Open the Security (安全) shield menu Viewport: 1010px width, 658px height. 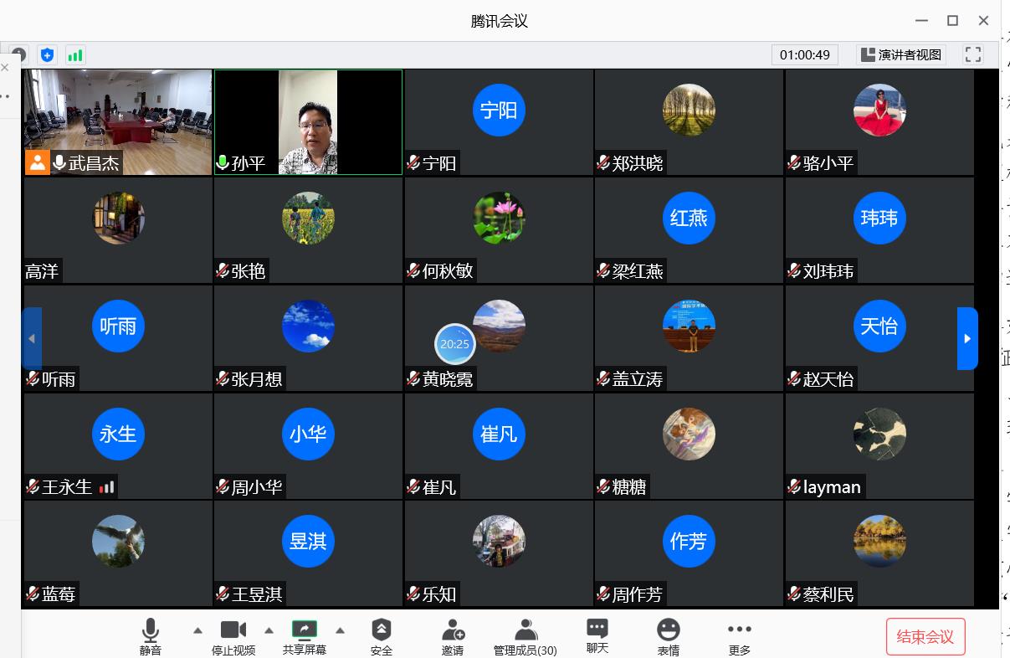pos(382,635)
